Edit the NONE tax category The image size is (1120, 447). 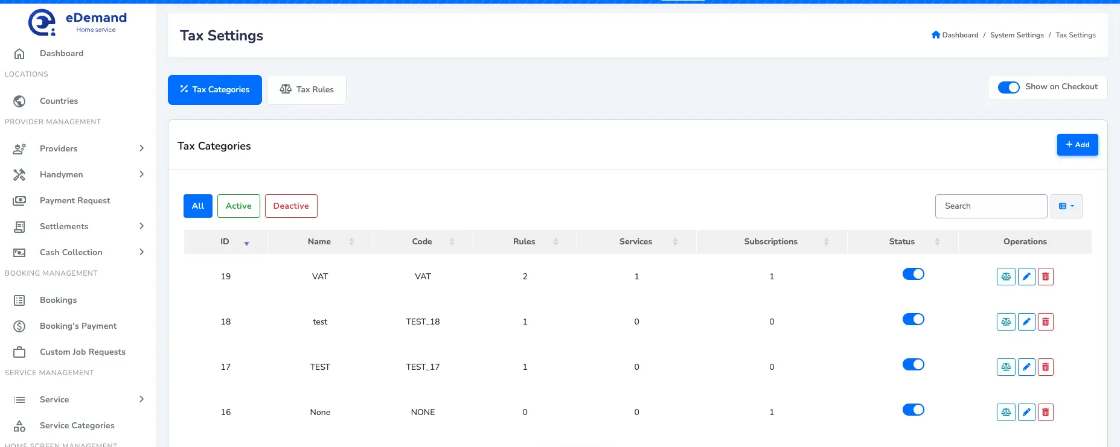coord(1026,412)
